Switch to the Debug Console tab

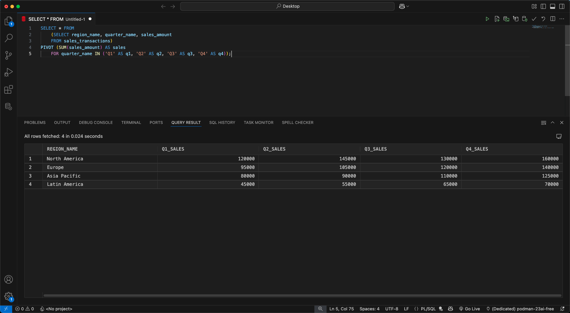coord(96,123)
